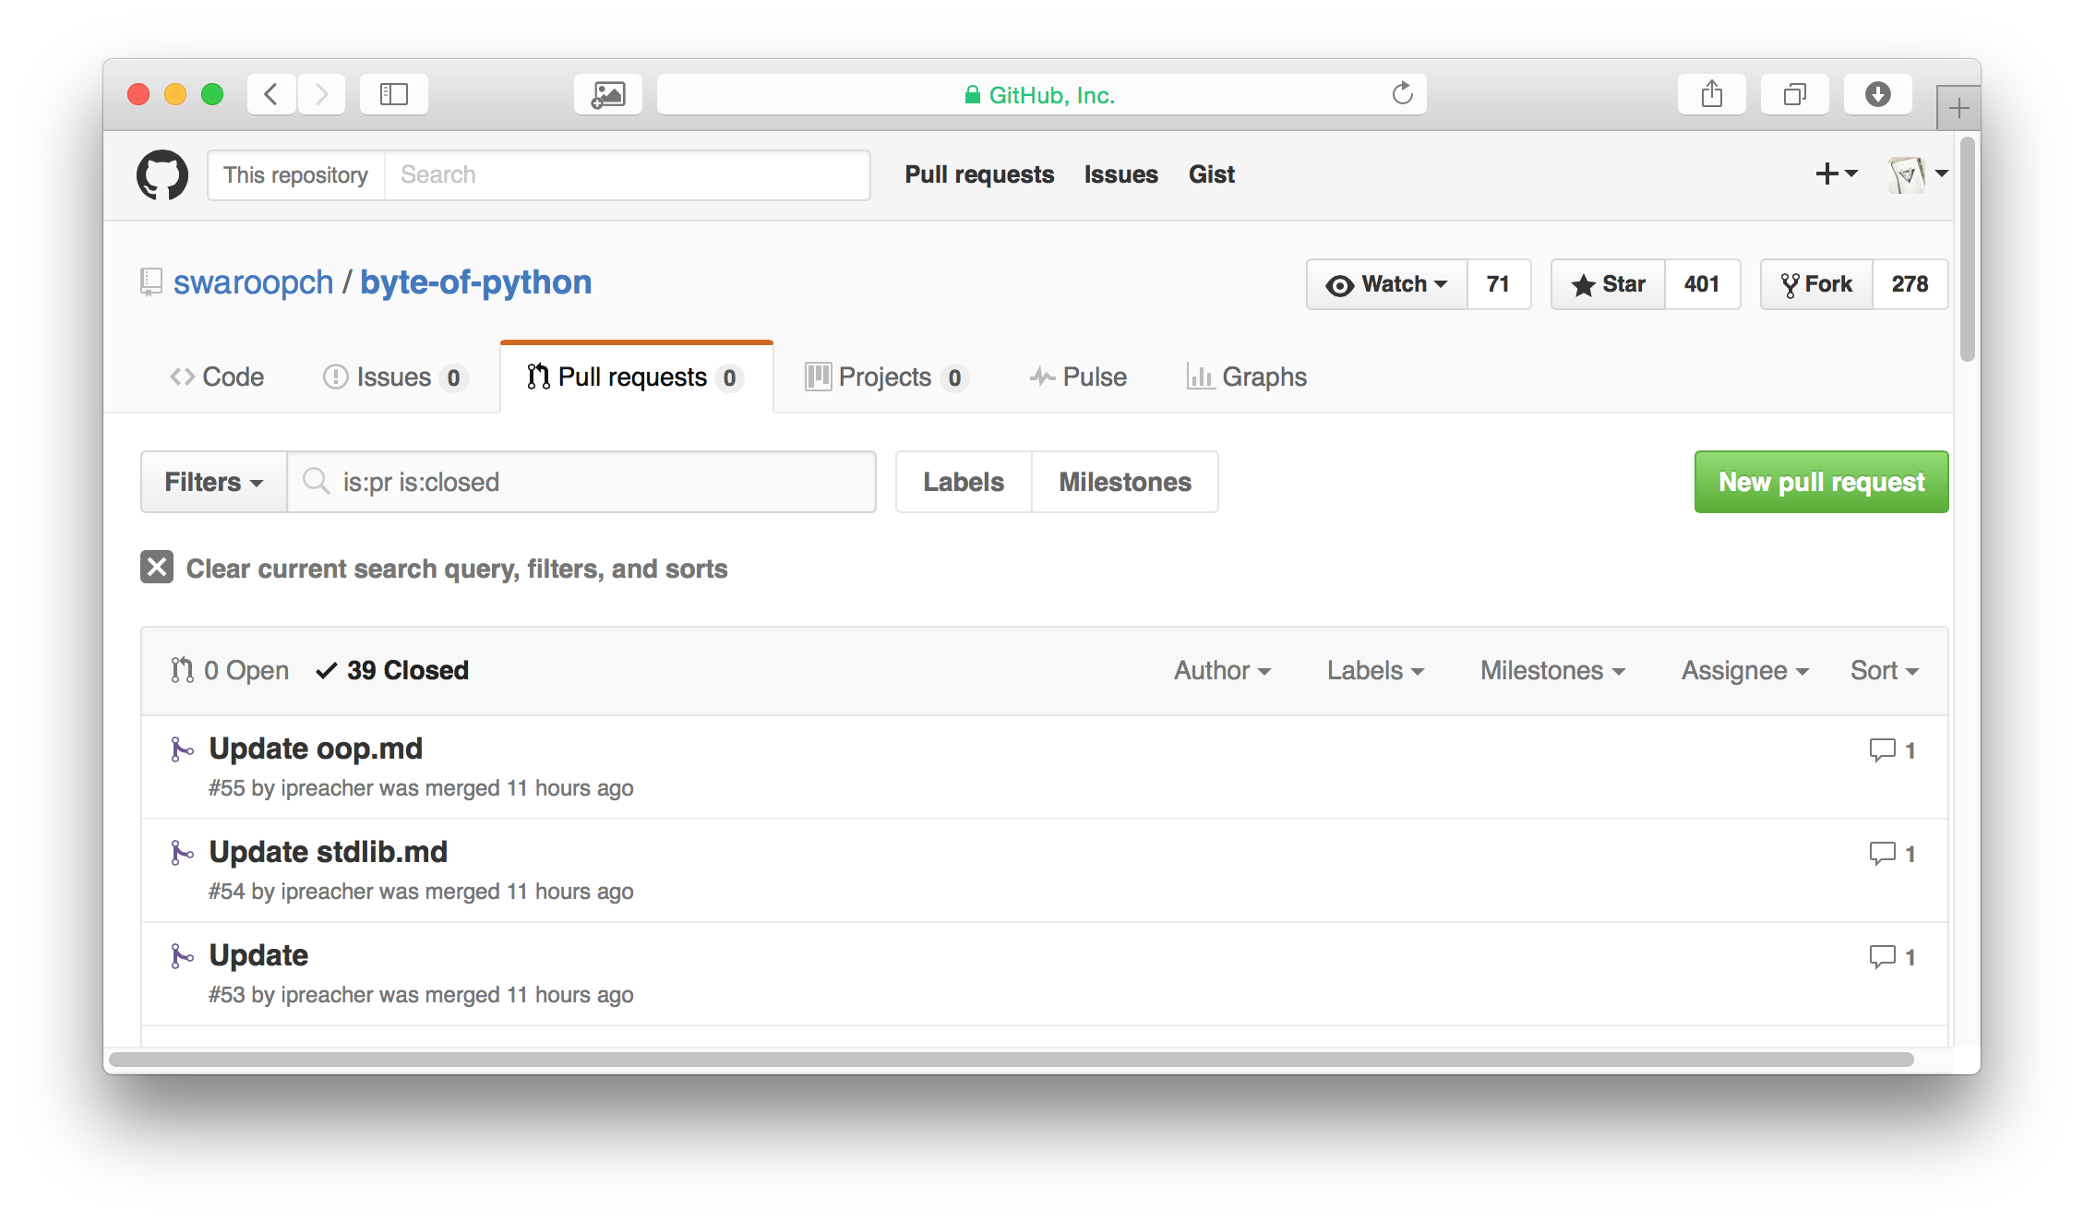
Task: Open the Update stdlib.md pull request
Action: [x=328, y=852]
